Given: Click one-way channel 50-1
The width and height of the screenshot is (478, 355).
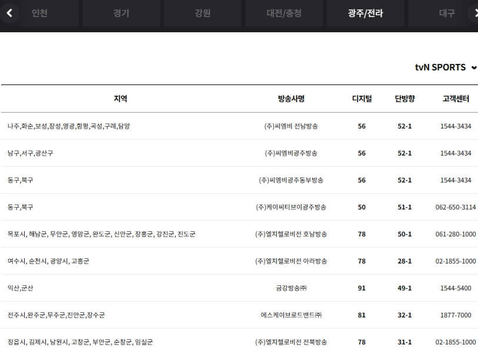Looking at the screenshot, I should (x=405, y=234).
